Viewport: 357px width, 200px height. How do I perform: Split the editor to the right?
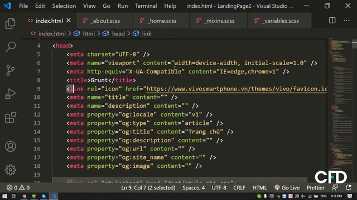332,21
